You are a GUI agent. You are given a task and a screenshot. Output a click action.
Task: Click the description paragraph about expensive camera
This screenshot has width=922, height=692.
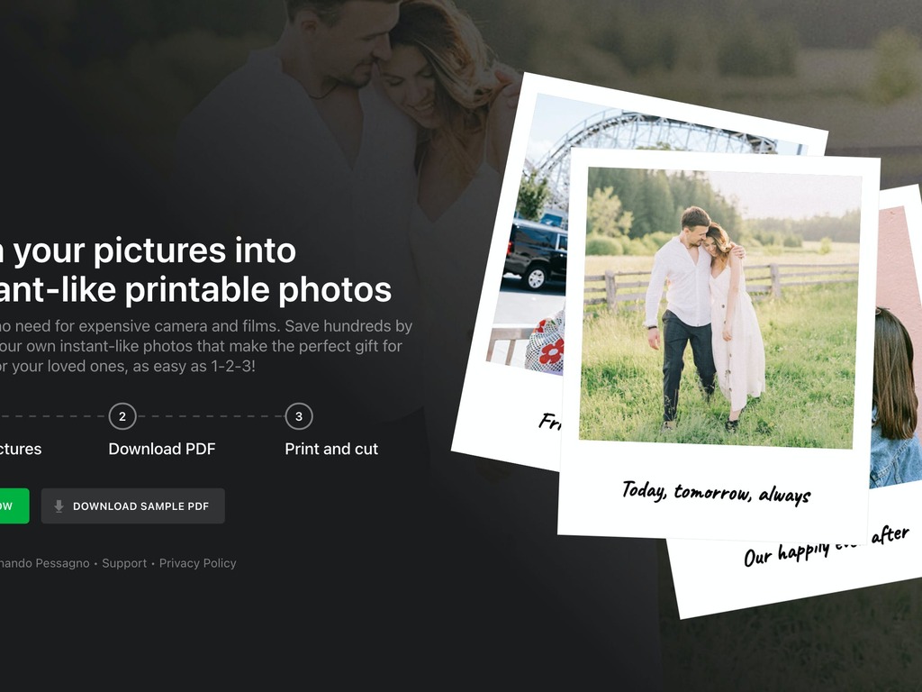click(206, 346)
